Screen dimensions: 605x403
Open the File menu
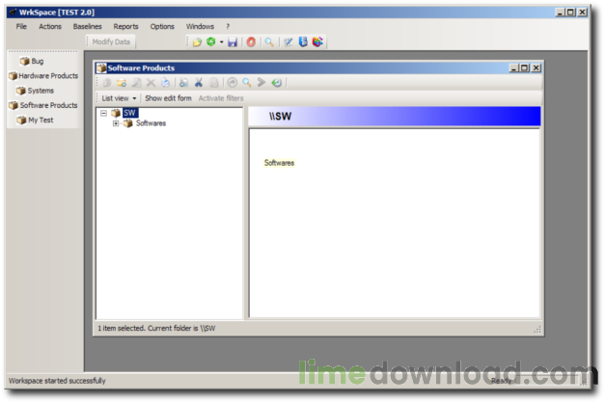21,26
